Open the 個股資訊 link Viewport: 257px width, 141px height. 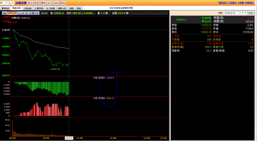[x=223, y=3]
